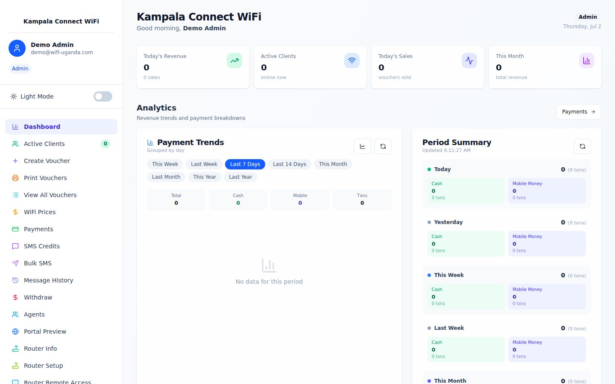Click the 'Updated 4:11:27 AM' text
Screen dimensions: 615x384
tap(446, 150)
